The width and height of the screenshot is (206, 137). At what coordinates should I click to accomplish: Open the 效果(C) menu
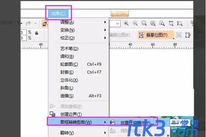click(x=58, y=13)
